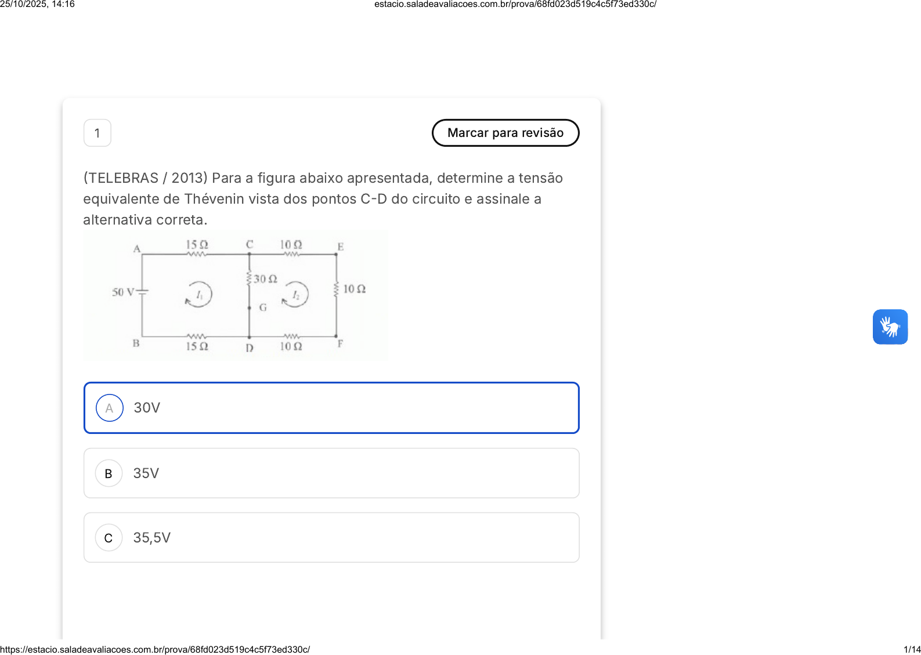Click the 25/10/2025, 14:16 timestamp

click(x=37, y=4)
